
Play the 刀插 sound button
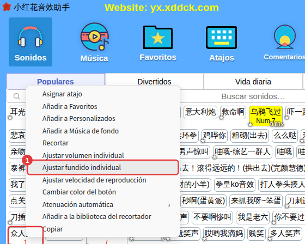click(x=17, y=217)
